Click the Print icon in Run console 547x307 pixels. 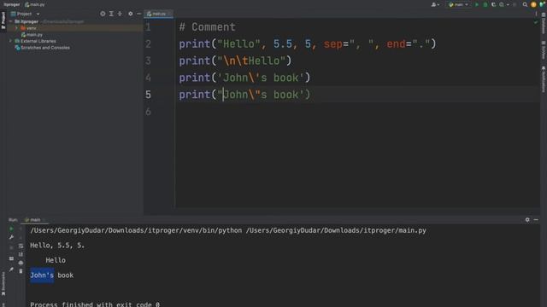21,263
